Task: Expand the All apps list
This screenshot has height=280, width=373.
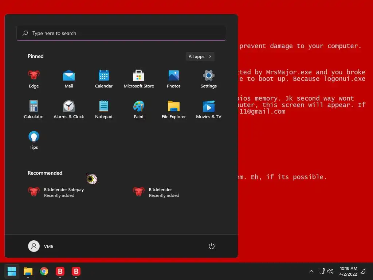Action: click(x=200, y=57)
